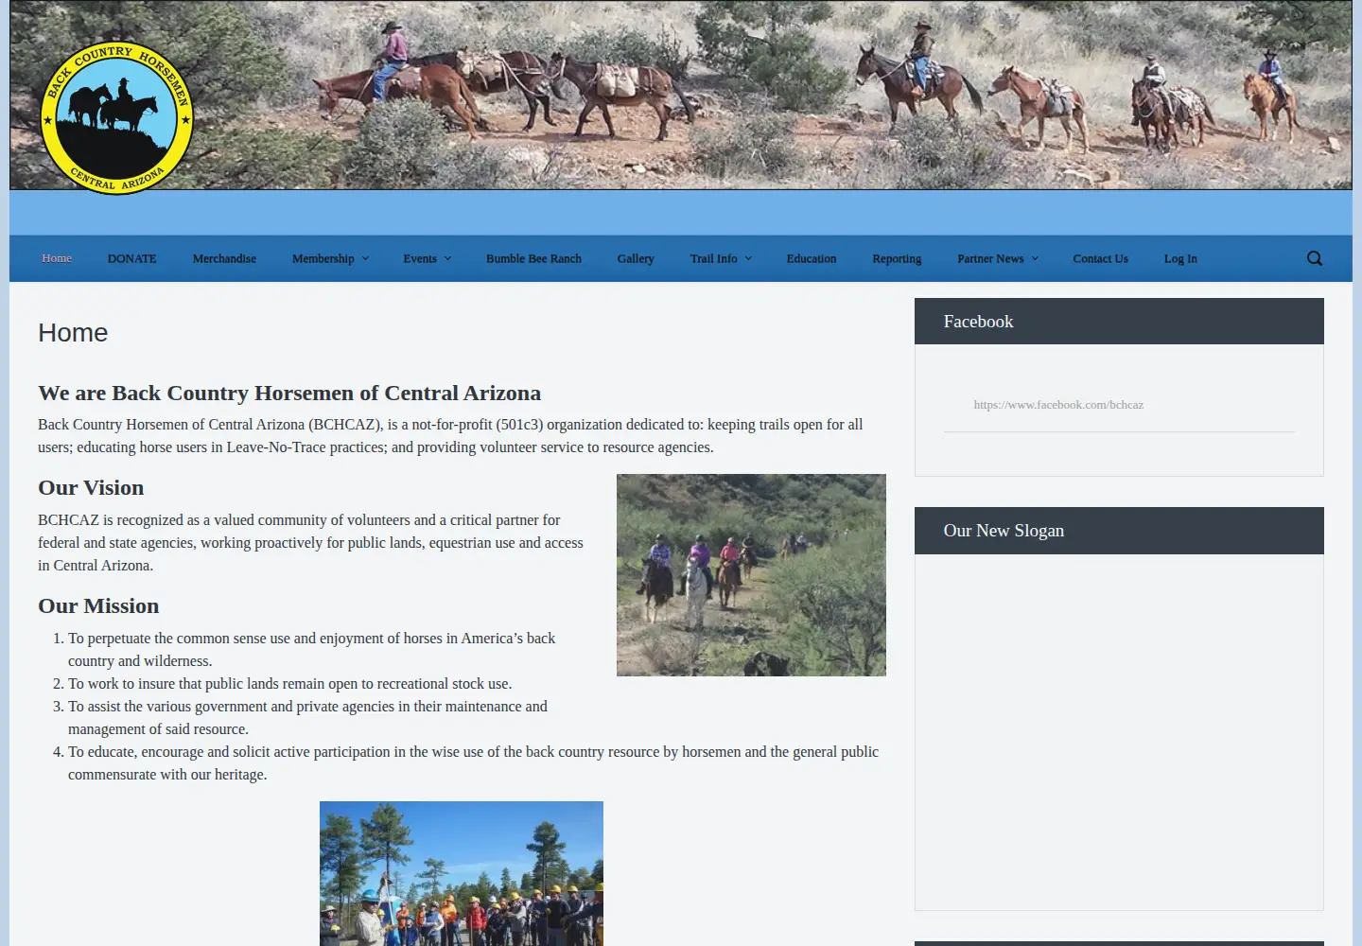1362x946 pixels.
Task: Click the Facebook widget title
Action: click(978, 322)
